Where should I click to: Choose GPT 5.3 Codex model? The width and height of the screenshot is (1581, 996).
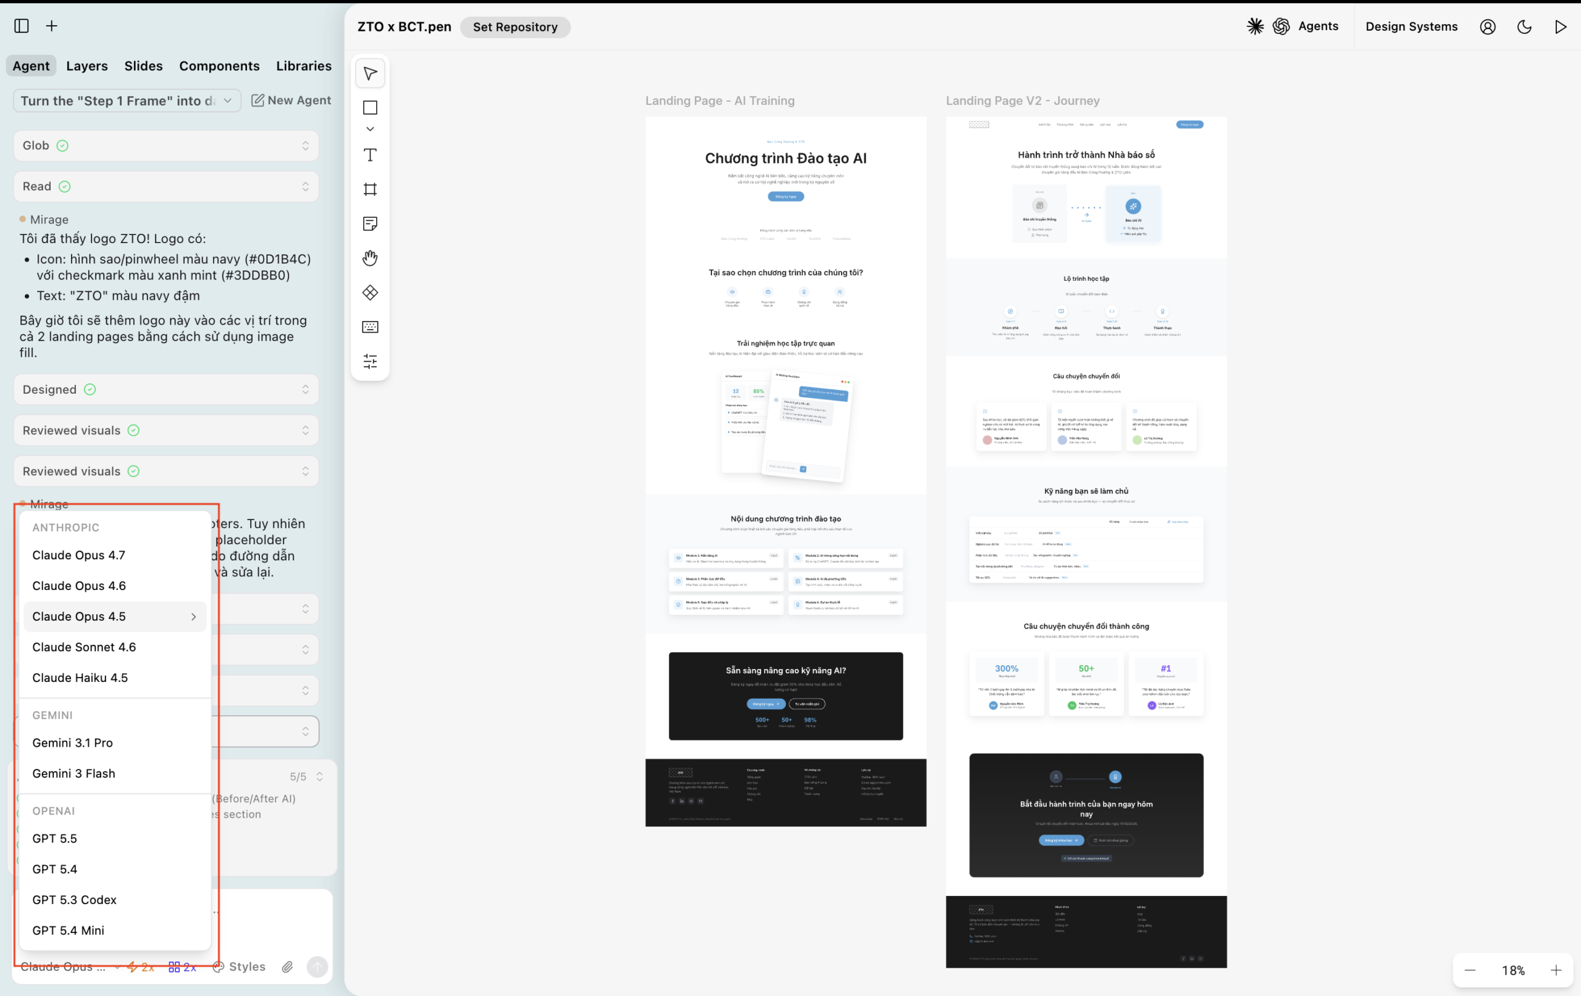click(x=115, y=900)
